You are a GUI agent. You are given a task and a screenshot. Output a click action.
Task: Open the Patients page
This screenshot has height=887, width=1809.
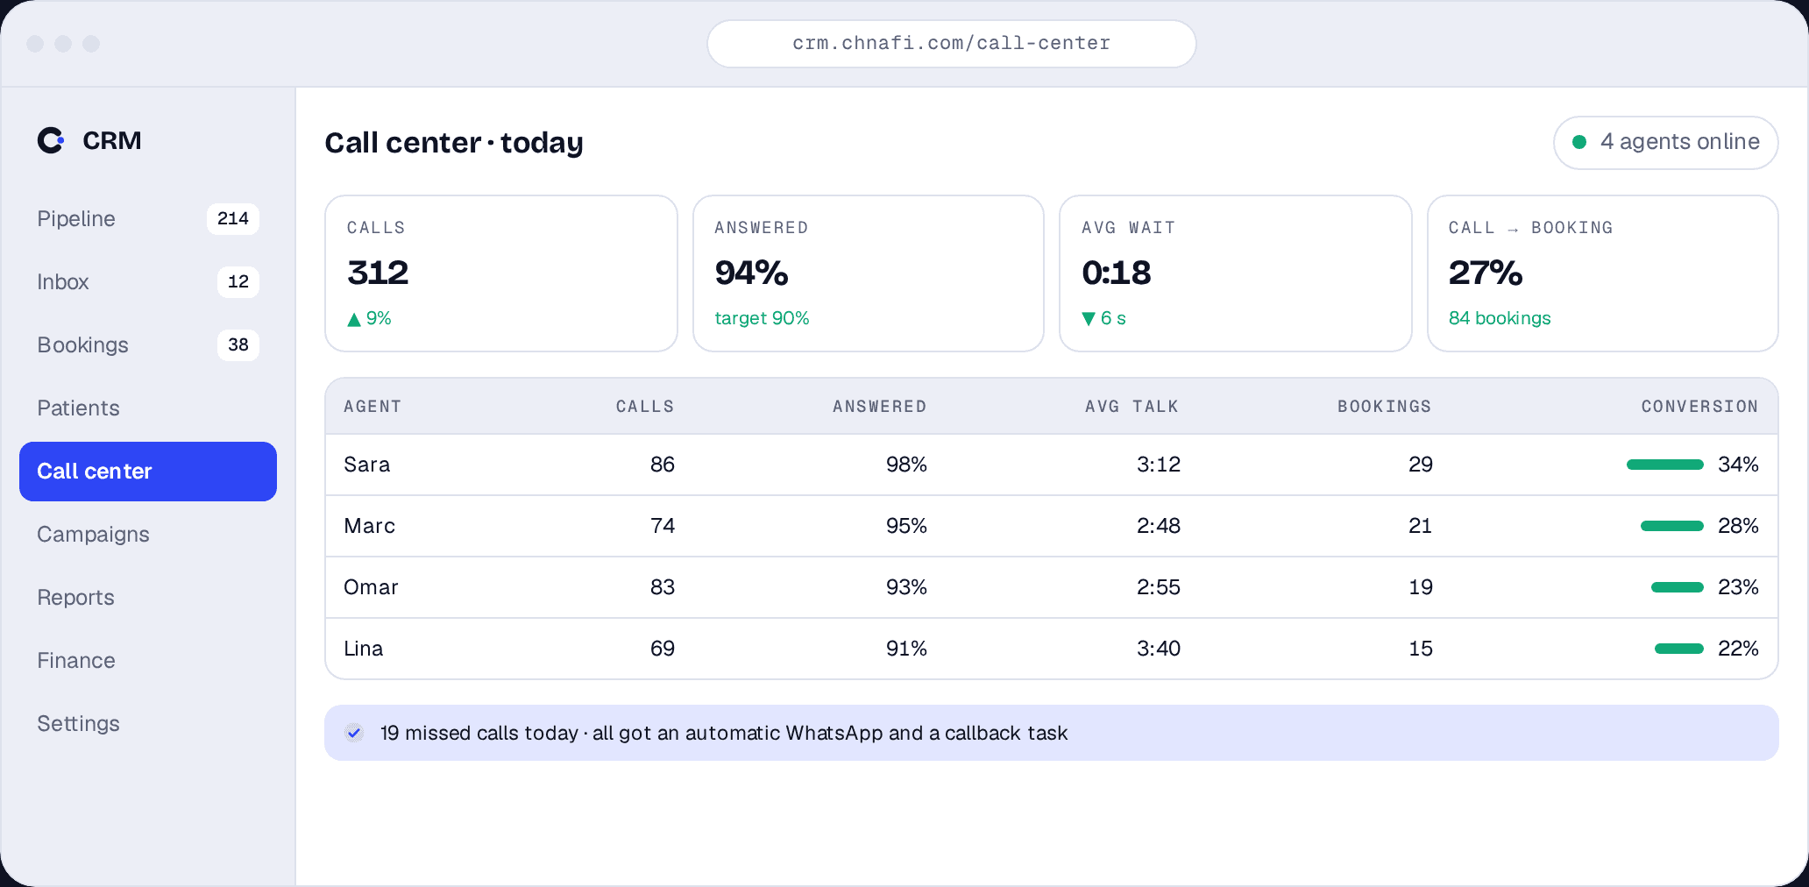coord(148,408)
